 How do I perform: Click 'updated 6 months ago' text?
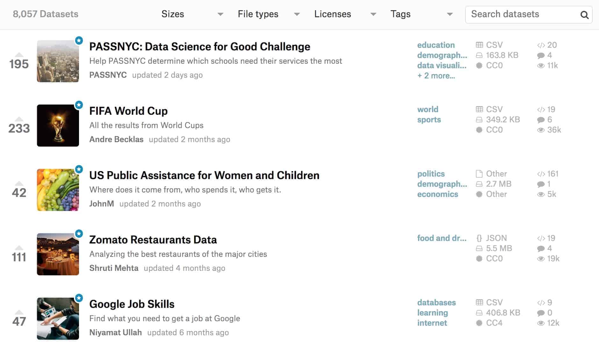click(x=188, y=332)
